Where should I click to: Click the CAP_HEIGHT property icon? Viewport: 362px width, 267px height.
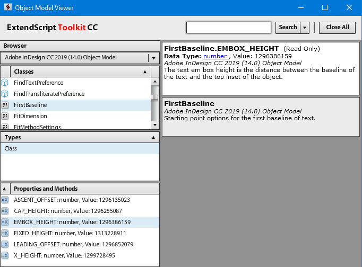click(x=5, y=211)
